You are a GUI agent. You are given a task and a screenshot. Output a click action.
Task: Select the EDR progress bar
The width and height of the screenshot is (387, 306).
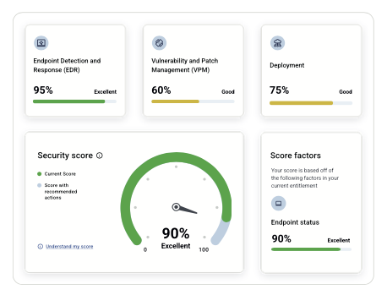click(74, 101)
